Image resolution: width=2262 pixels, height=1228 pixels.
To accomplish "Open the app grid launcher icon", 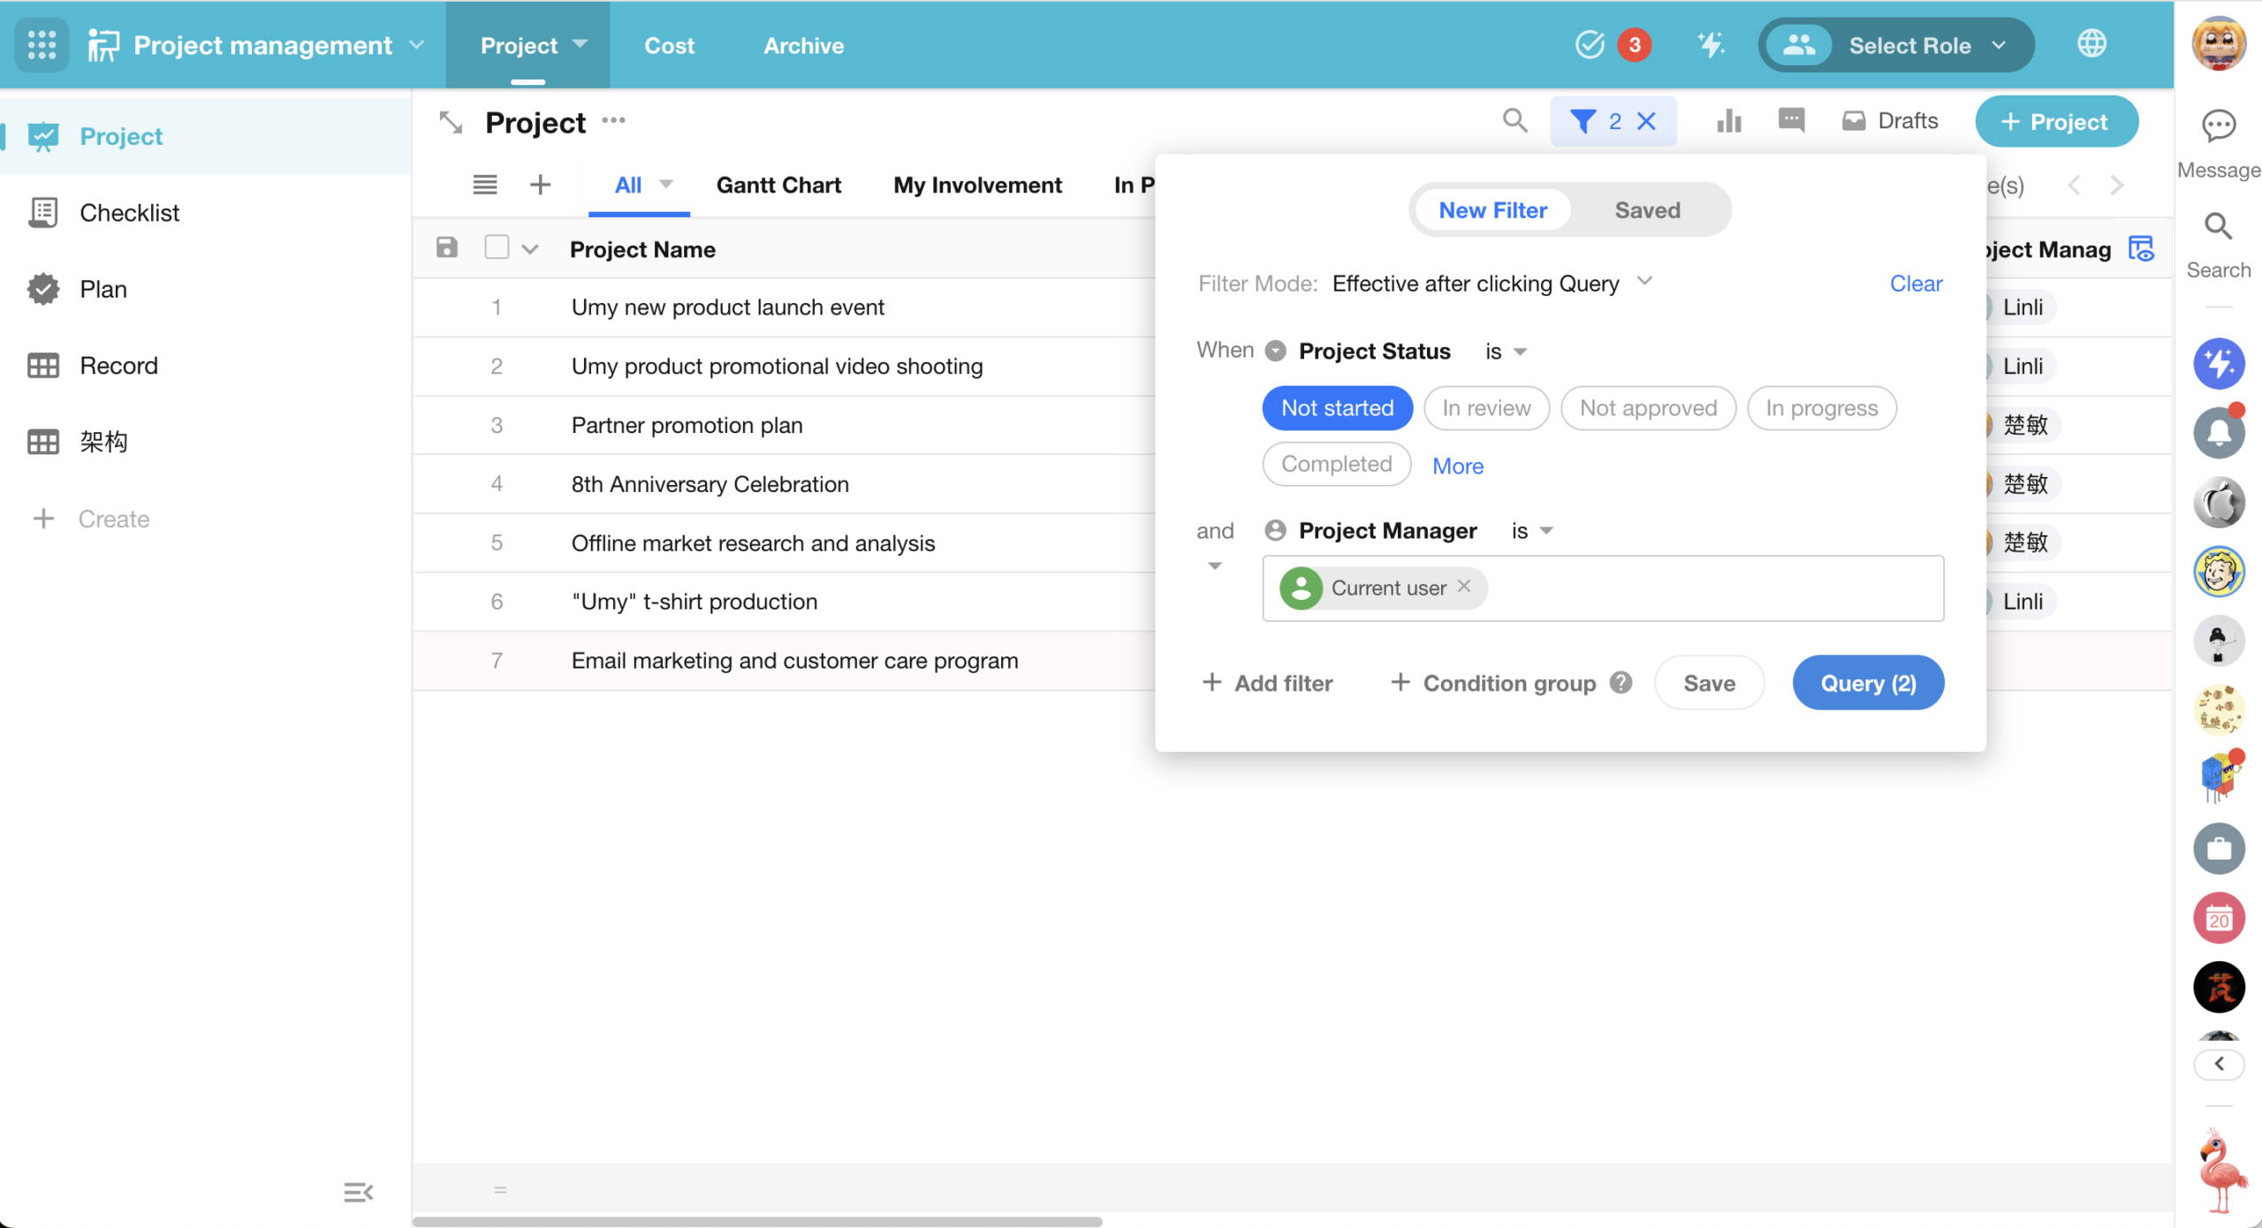I will coord(42,45).
